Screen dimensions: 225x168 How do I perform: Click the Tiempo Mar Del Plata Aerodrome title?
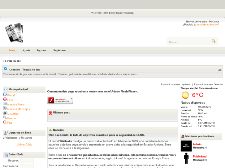coord(199,88)
